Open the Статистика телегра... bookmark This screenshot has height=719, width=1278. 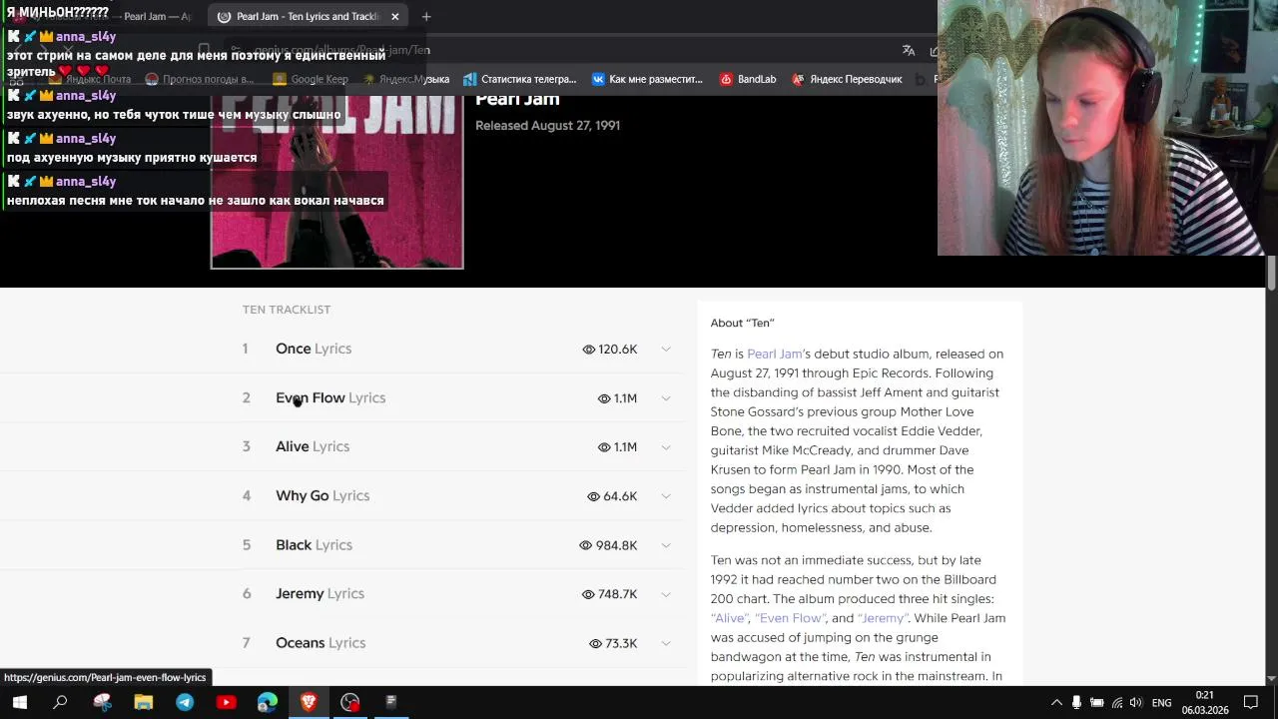click(519, 79)
